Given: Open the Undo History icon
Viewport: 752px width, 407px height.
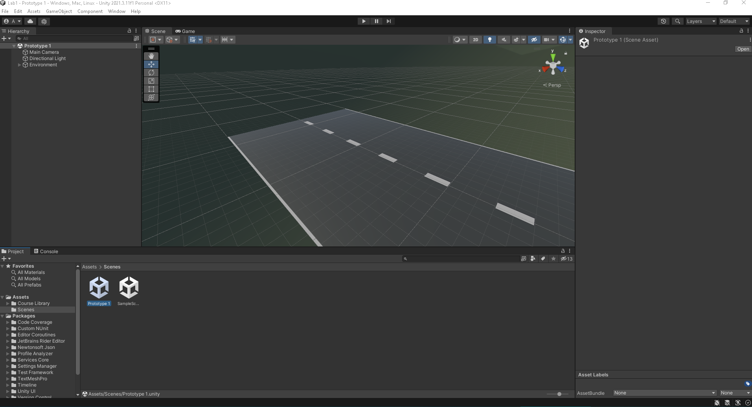Looking at the screenshot, I should [x=664, y=21].
